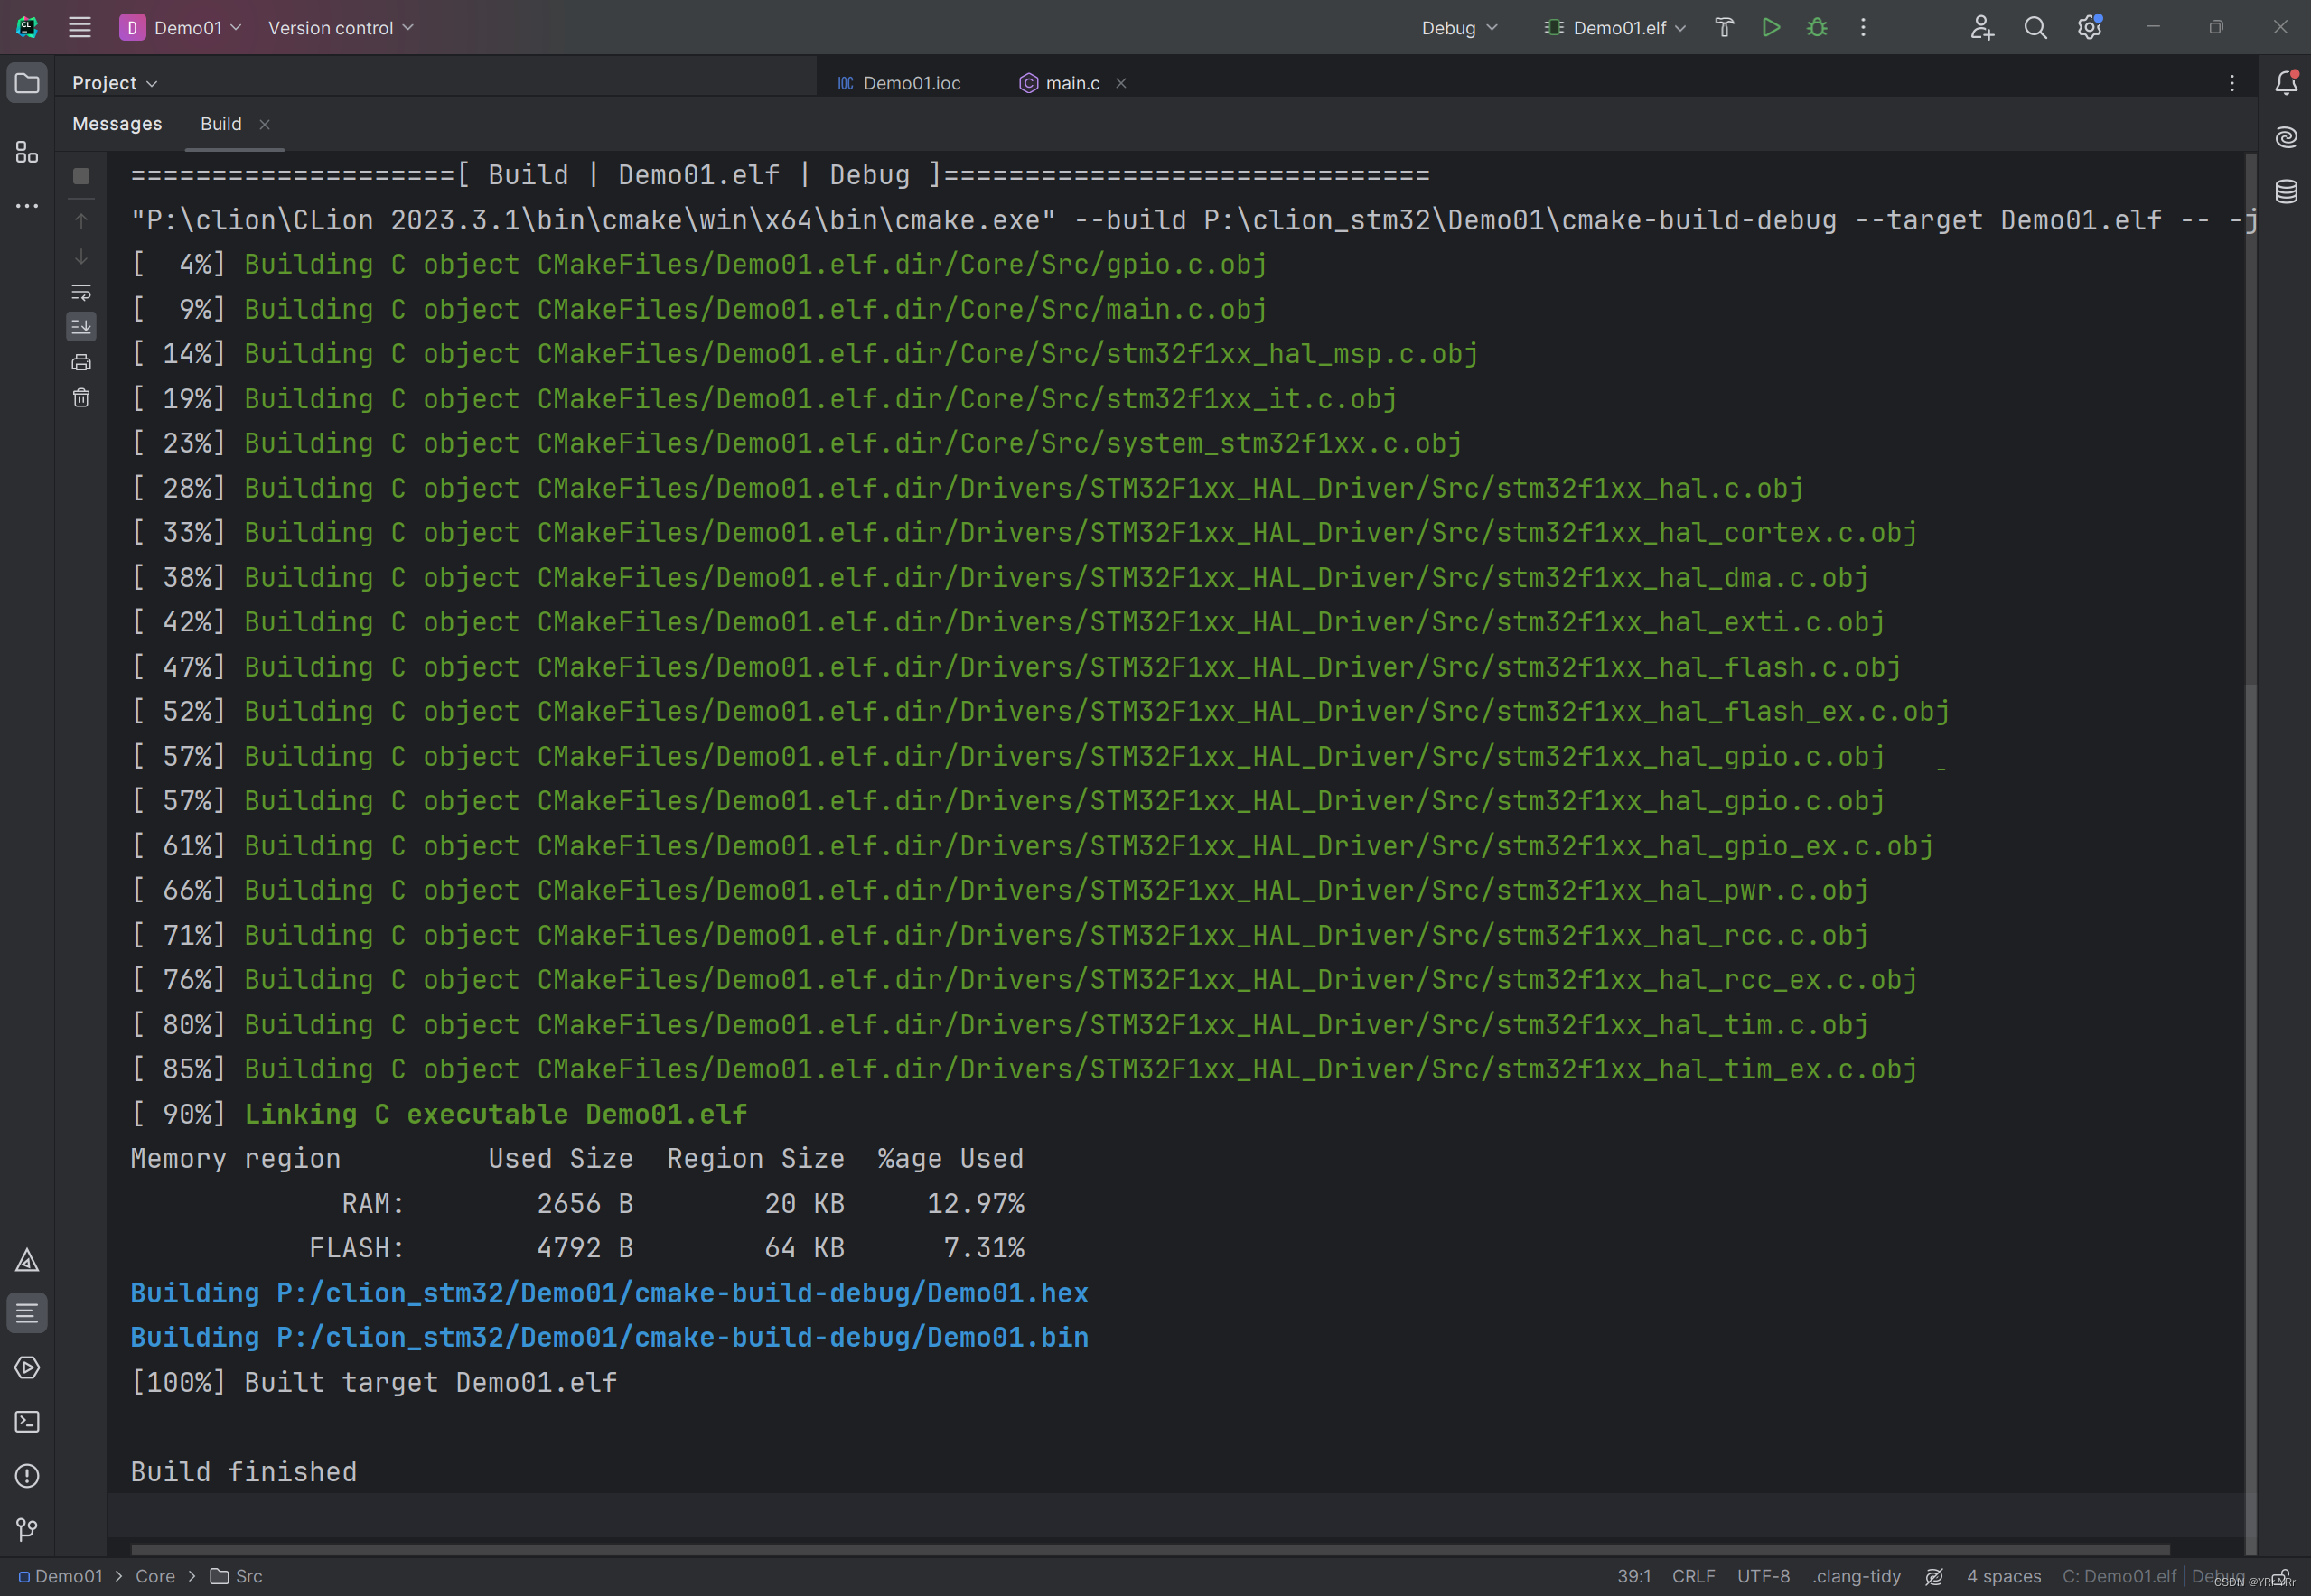Use the horizontal scrollbar of build output
The image size is (2311, 1596).
tap(1150, 1549)
